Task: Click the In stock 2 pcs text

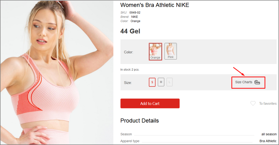Action: [x=130, y=69]
